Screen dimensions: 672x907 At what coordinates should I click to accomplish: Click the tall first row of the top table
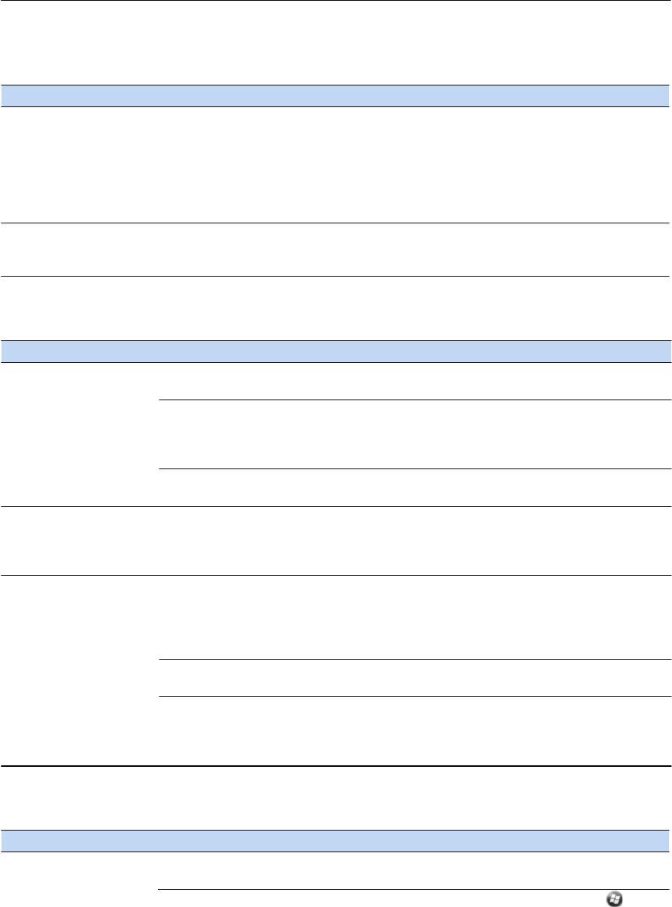click(x=335, y=165)
